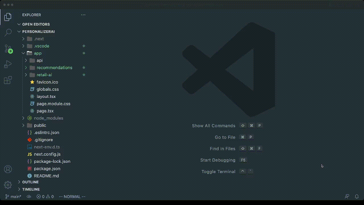Image resolution: width=364 pixels, height=205 pixels.
Task: Click the main* git branch indicator
Action: pyautogui.click(x=13, y=196)
